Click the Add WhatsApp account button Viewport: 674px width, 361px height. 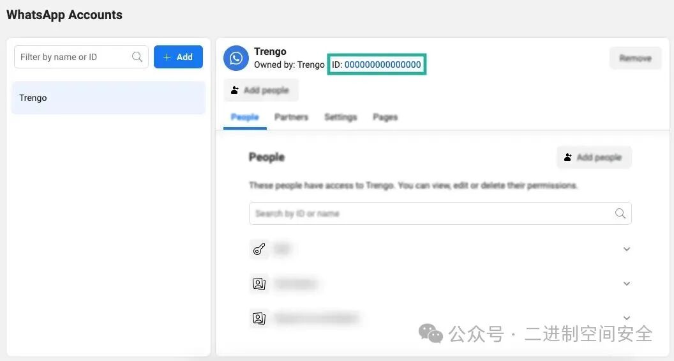click(x=178, y=57)
